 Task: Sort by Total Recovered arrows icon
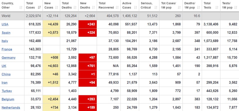pos(117,8)
